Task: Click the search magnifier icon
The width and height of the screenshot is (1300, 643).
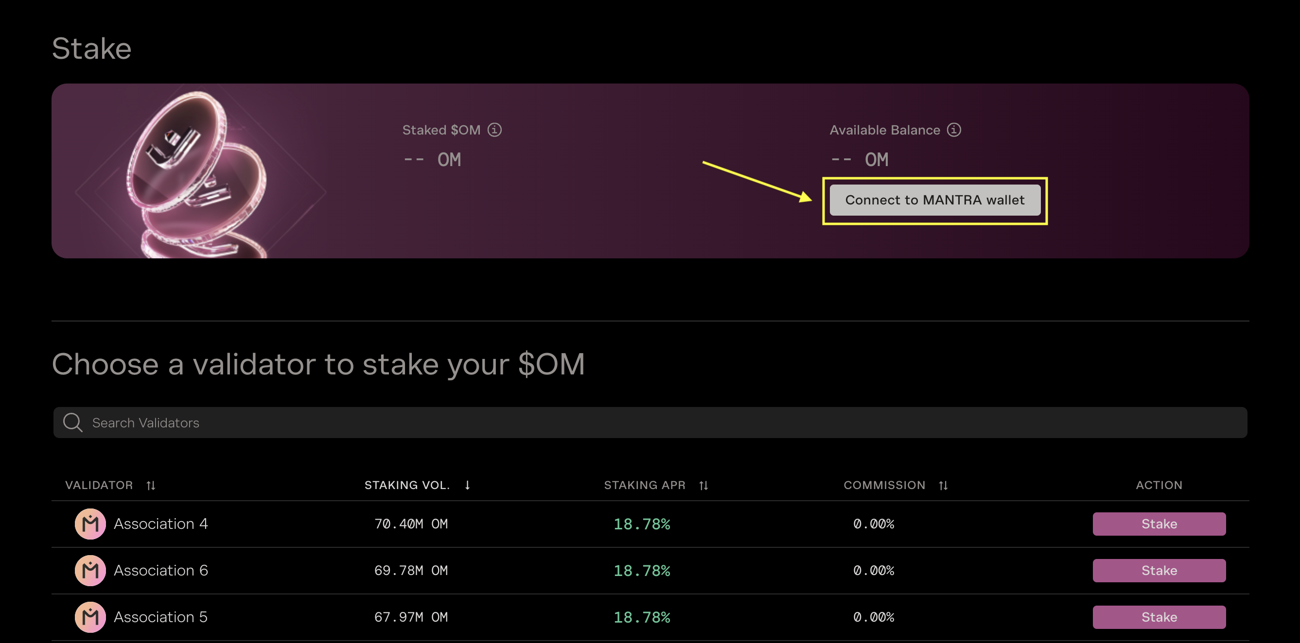Action: pyautogui.click(x=72, y=422)
